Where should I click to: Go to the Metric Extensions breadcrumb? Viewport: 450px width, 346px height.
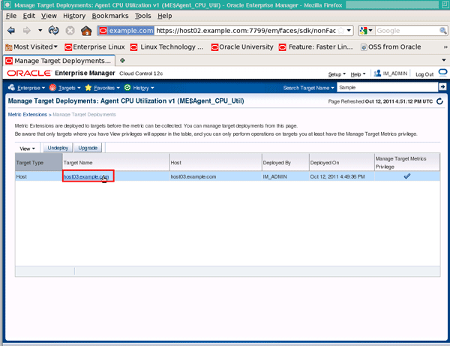pos(27,115)
